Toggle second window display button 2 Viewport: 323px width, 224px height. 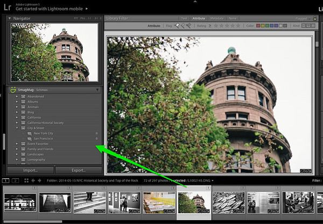point(15,180)
